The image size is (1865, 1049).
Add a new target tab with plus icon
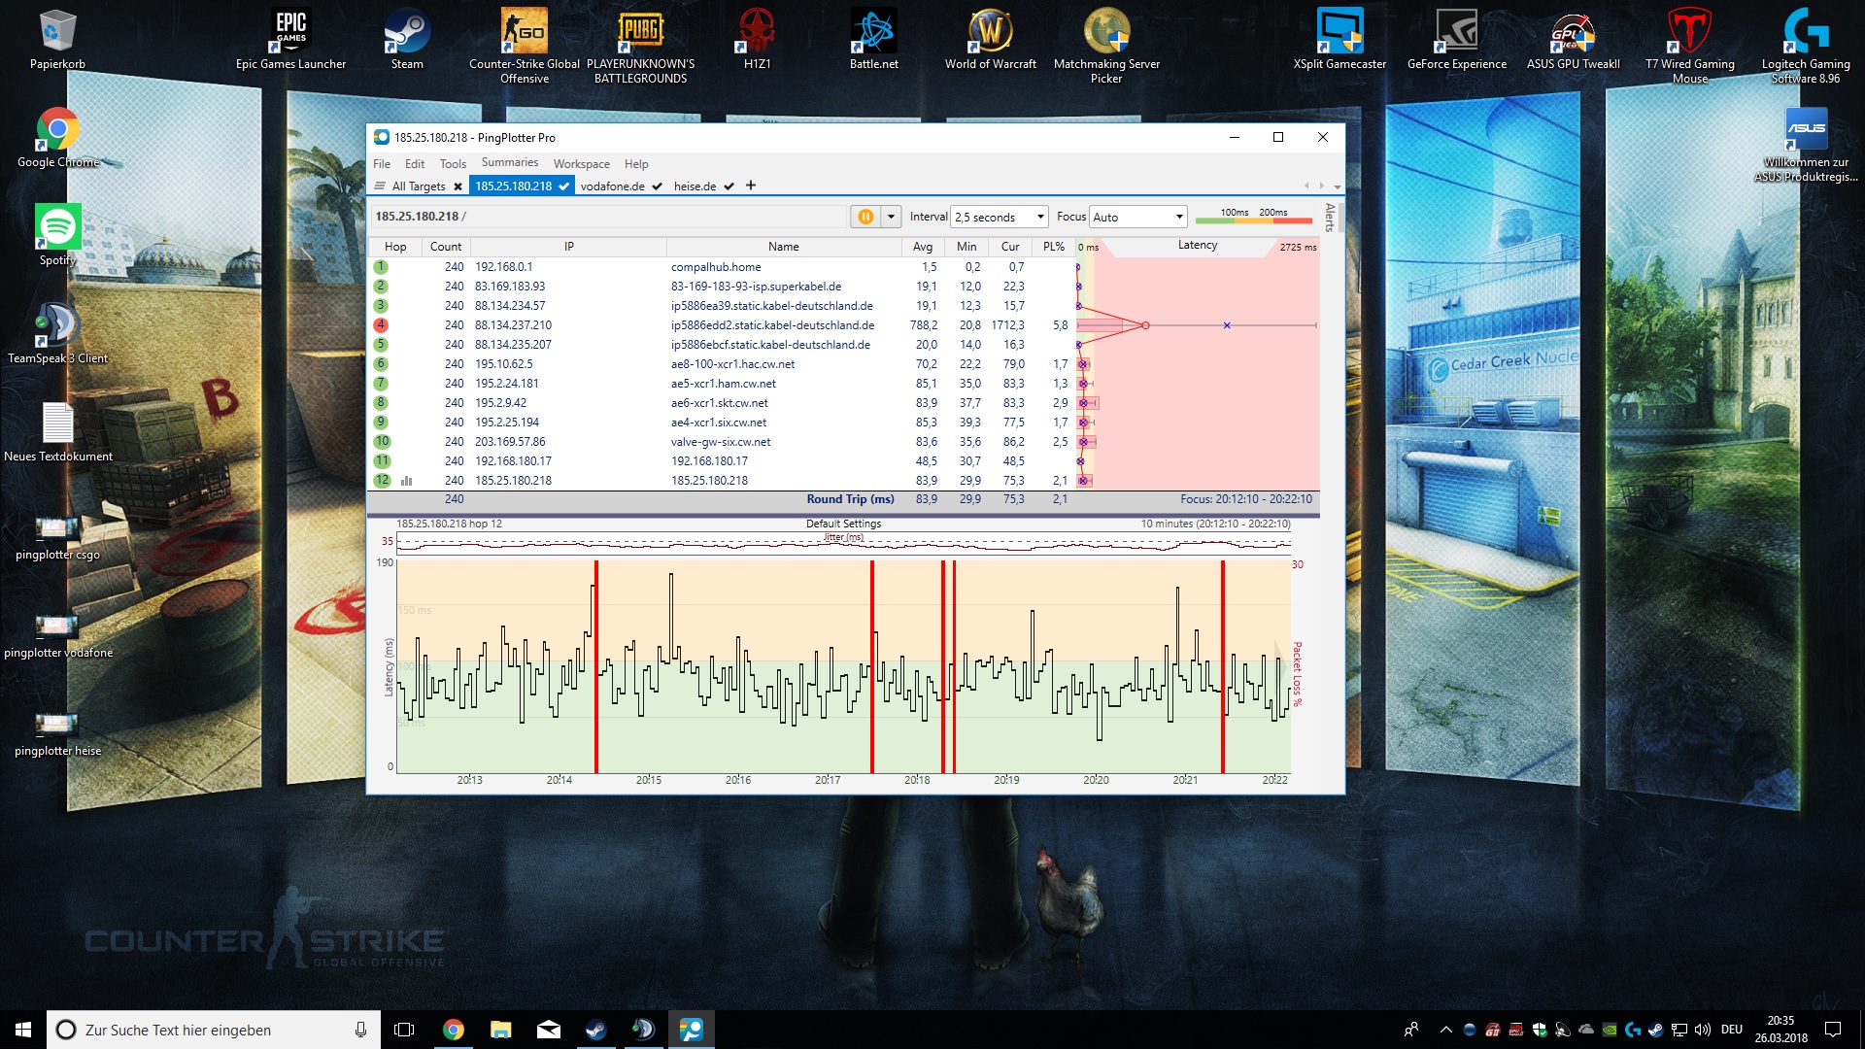click(751, 186)
